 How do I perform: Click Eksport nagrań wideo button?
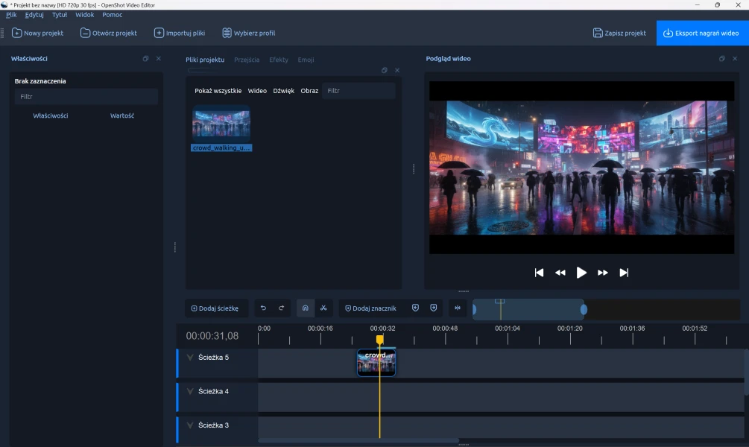pos(701,33)
